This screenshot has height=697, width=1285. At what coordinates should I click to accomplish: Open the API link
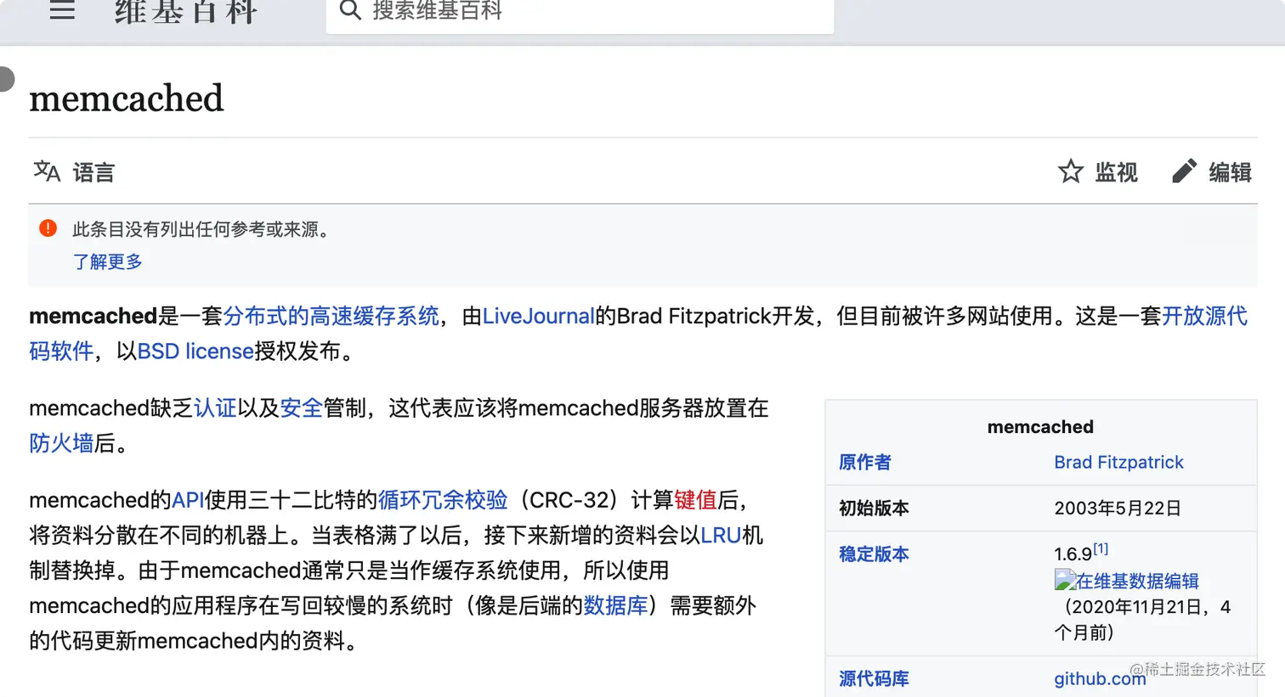pyautogui.click(x=188, y=499)
